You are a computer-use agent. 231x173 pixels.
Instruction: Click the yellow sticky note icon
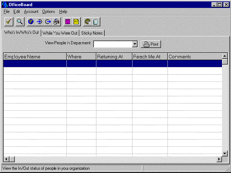click(x=76, y=22)
